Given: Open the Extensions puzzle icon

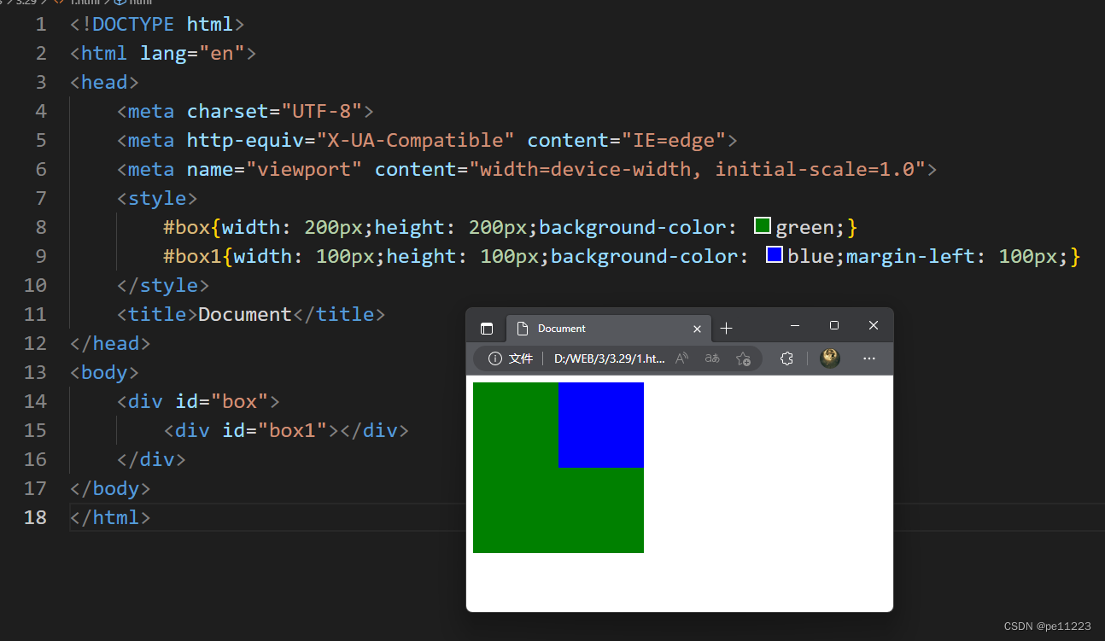Looking at the screenshot, I should point(787,358).
